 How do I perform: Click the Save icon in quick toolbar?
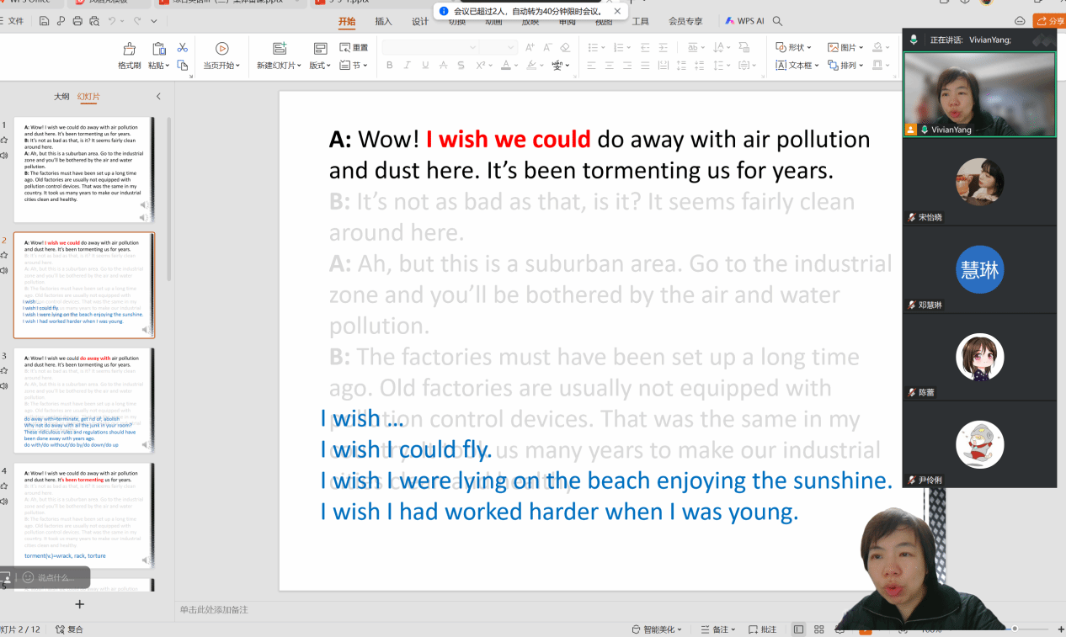(x=43, y=21)
